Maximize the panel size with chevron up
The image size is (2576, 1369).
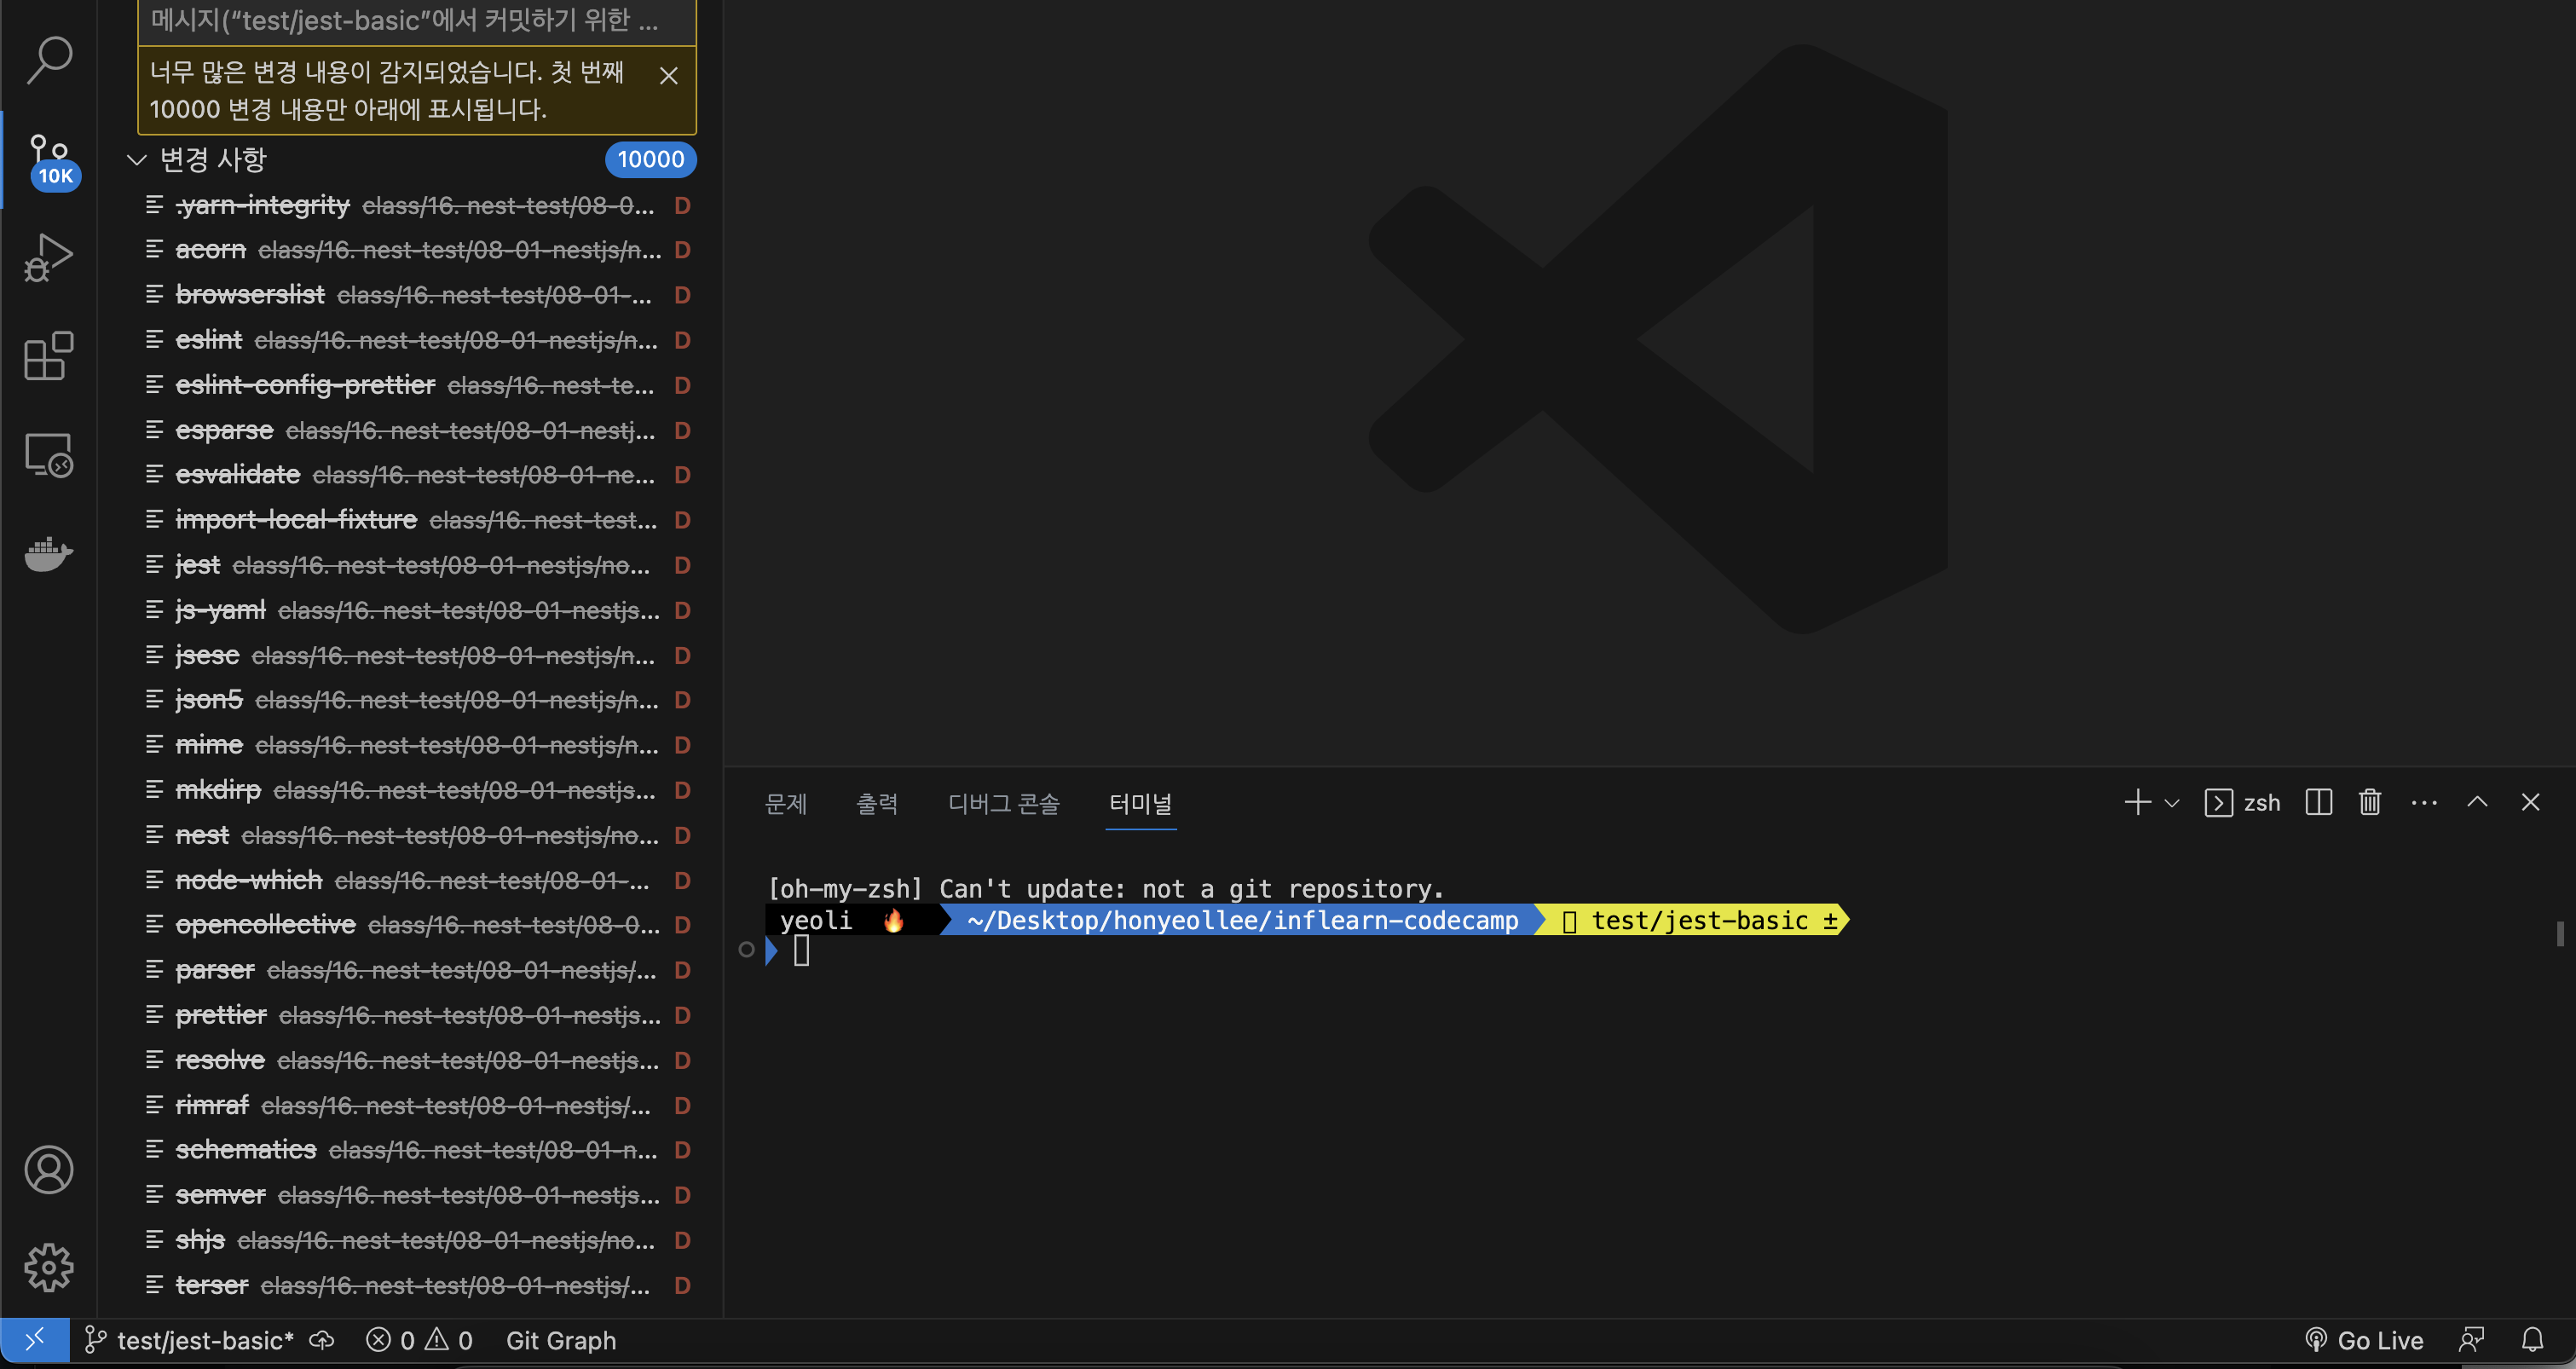2477,802
